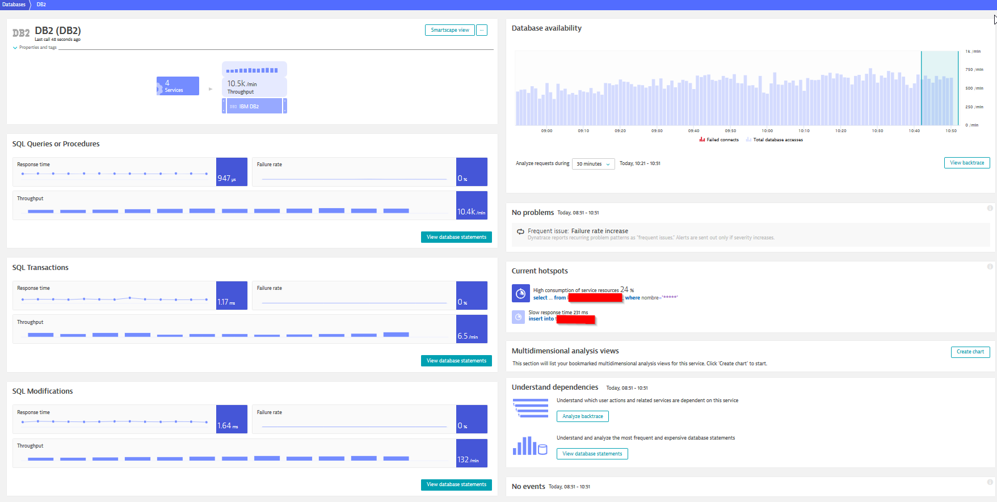Click the recurring Frequent issue icon

coord(520,231)
